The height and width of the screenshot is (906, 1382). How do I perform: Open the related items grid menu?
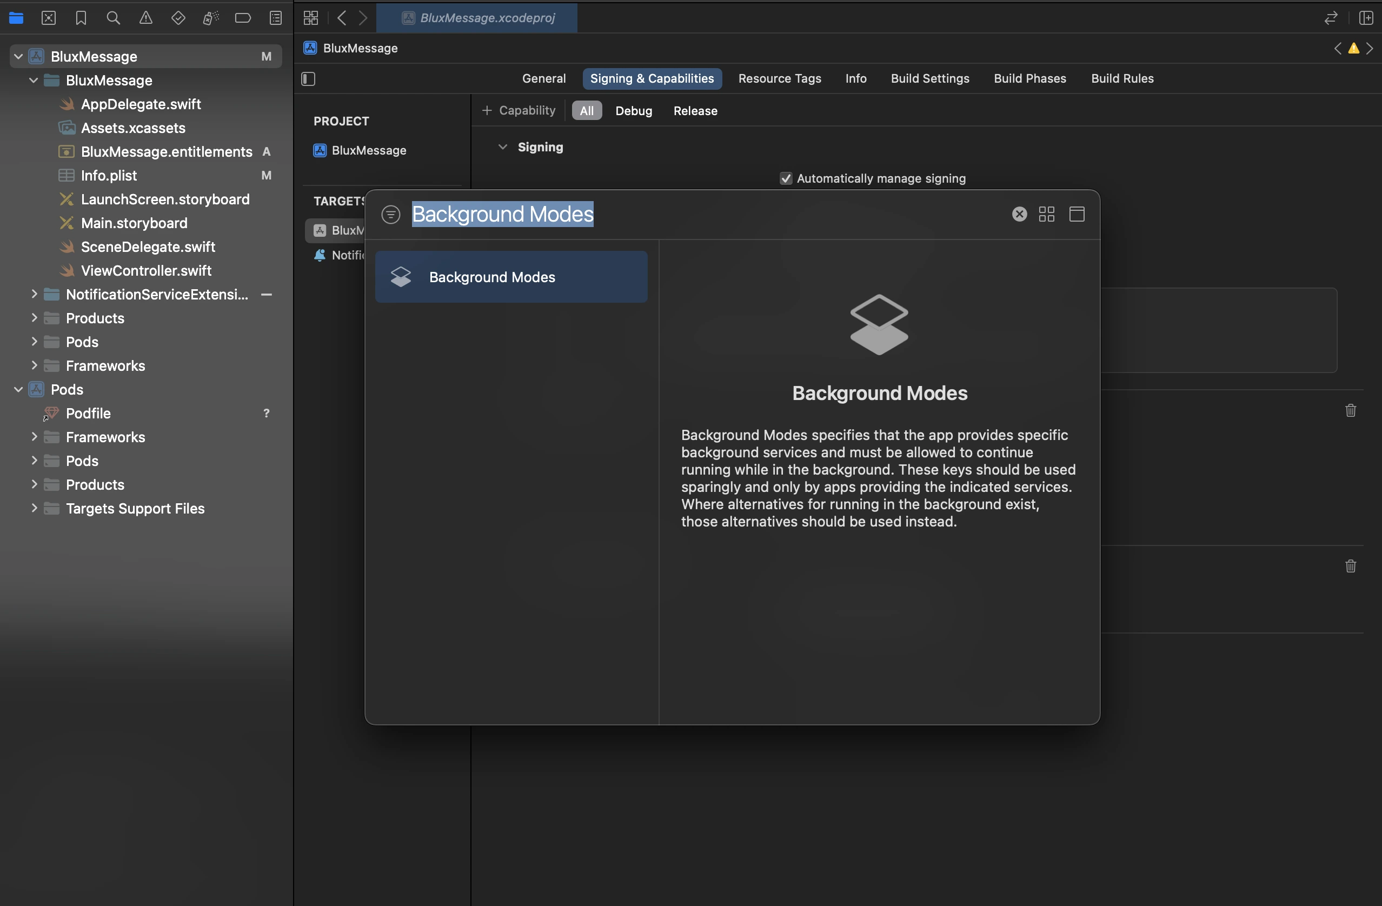coord(311,18)
